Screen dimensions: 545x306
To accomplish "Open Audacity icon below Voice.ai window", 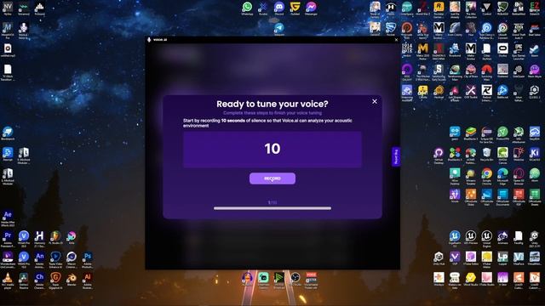I will click(247, 279).
